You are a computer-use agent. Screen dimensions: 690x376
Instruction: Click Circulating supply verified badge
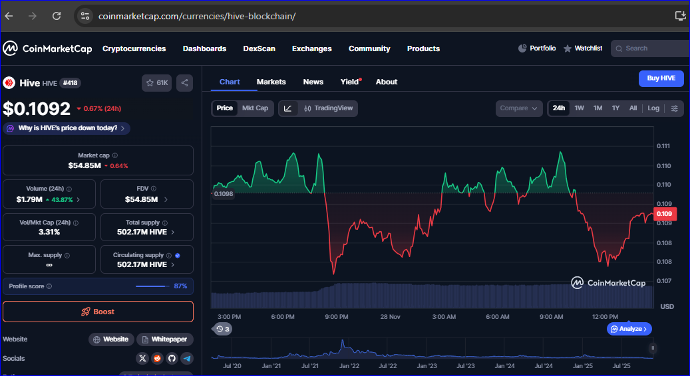[x=178, y=256]
